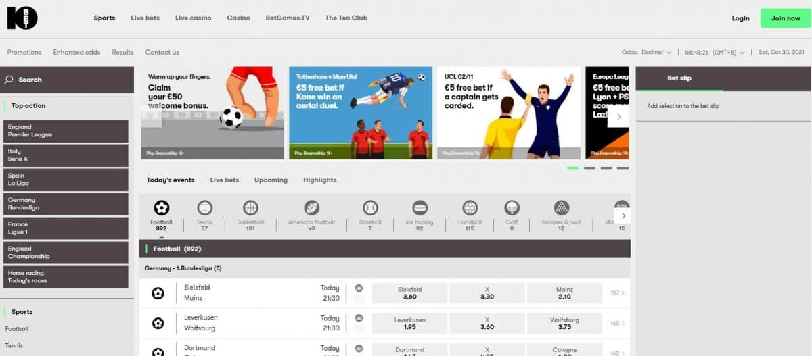Expand 157 more markets for Bielefeld match
Image resolution: width=812 pixels, height=356 pixels.
617,293
